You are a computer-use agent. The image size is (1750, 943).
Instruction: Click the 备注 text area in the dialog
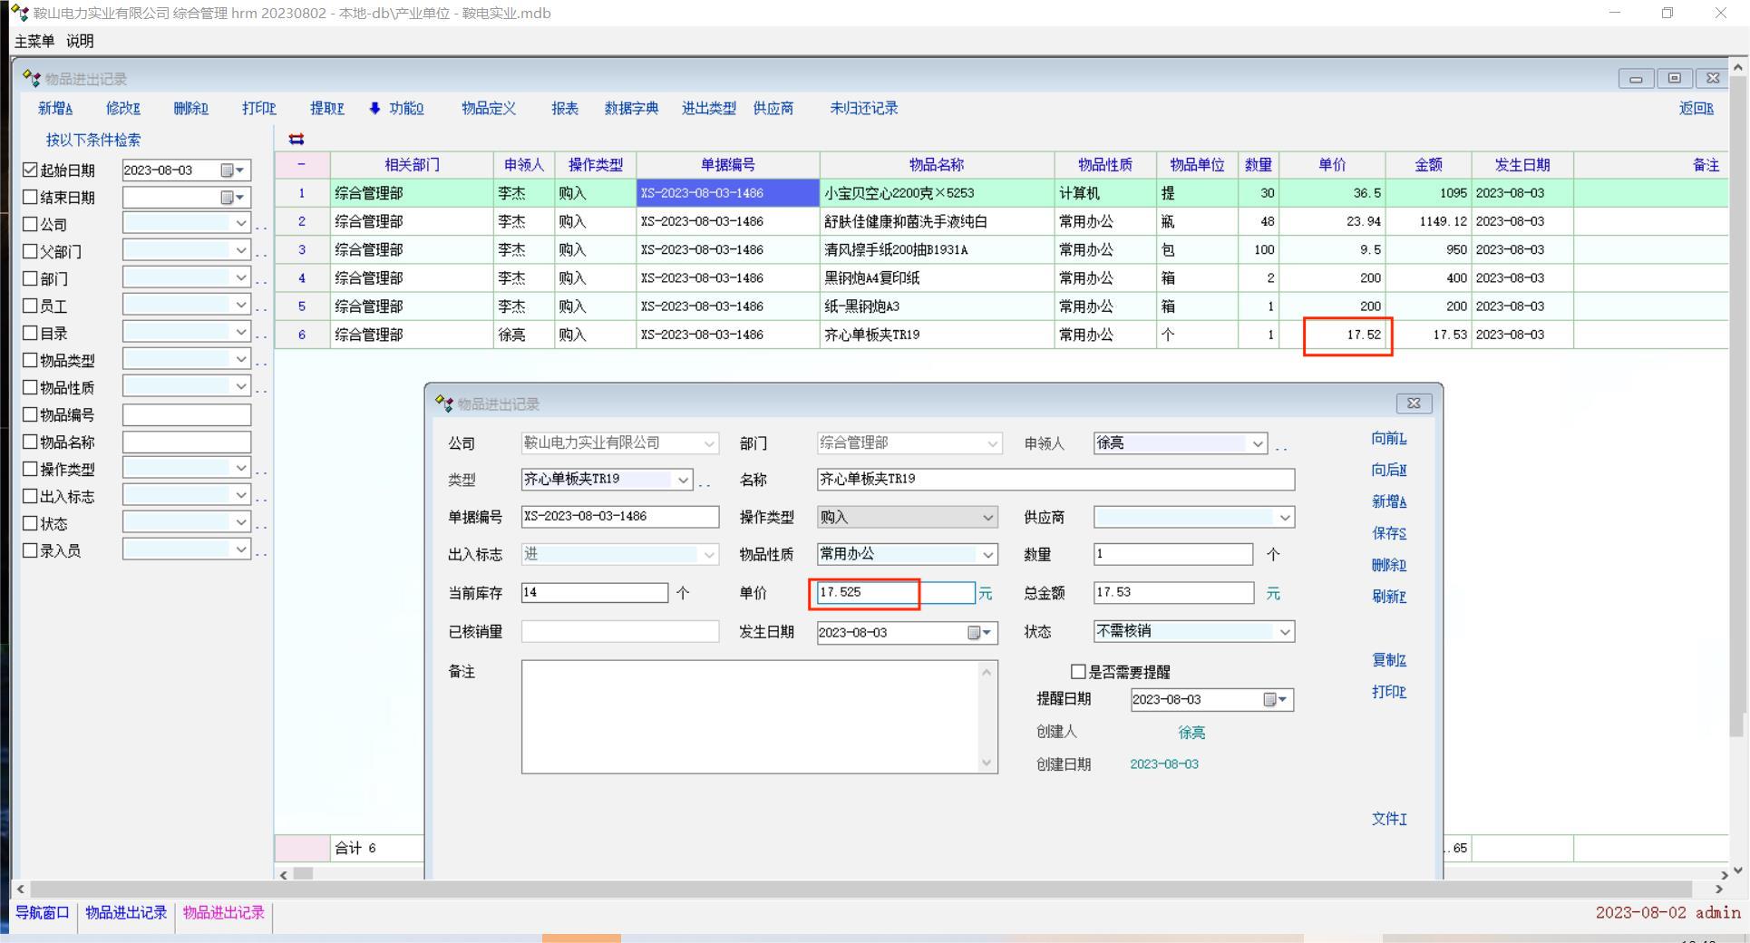[x=751, y=716]
